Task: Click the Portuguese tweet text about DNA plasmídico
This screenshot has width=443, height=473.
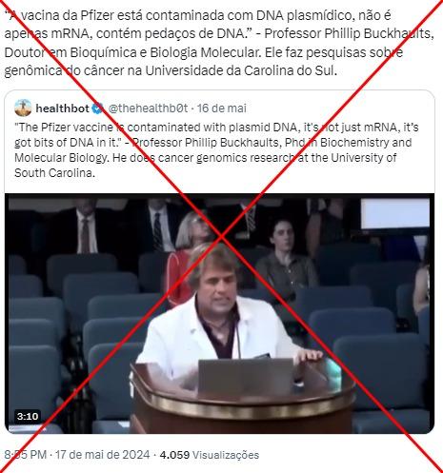Action: [x=219, y=43]
